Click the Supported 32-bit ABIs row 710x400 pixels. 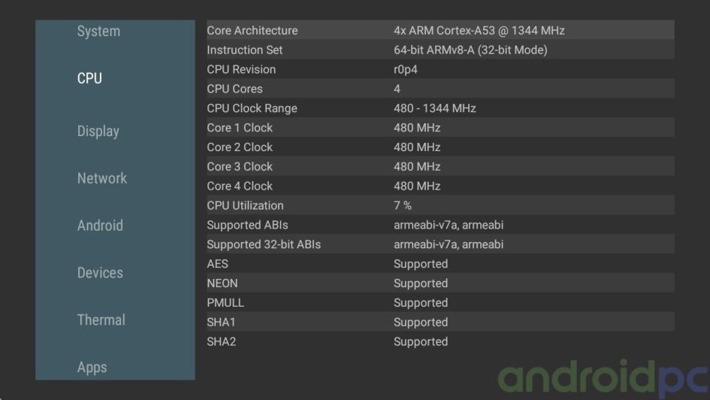click(x=440, y=244)
